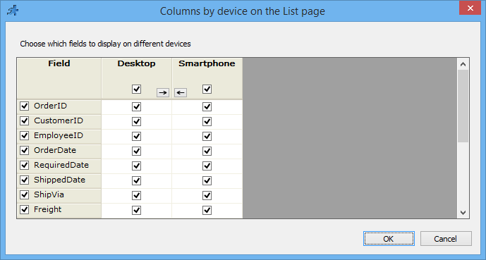Click the scrollbar up arrow

tap(463, 64)
